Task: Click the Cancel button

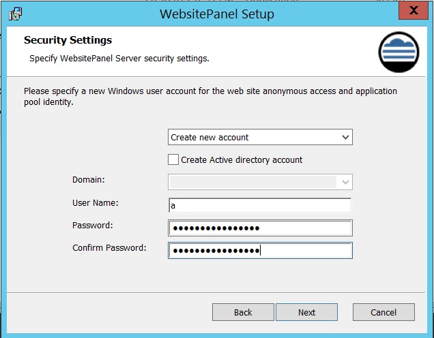Action: click(384, 312)
